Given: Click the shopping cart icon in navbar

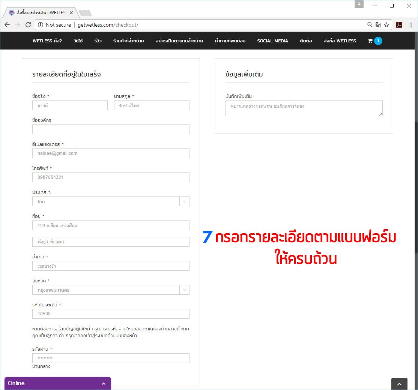Looking at the screenshot, I should pos(370,41).
